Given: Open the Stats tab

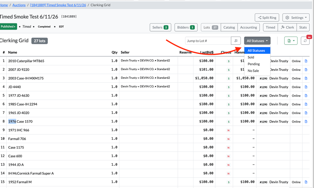Looking at the screenshot, I should click(303, 27).
